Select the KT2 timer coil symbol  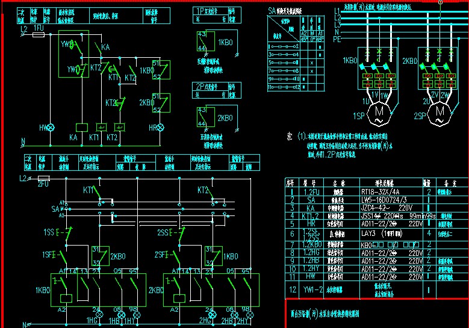pos(120,128)
